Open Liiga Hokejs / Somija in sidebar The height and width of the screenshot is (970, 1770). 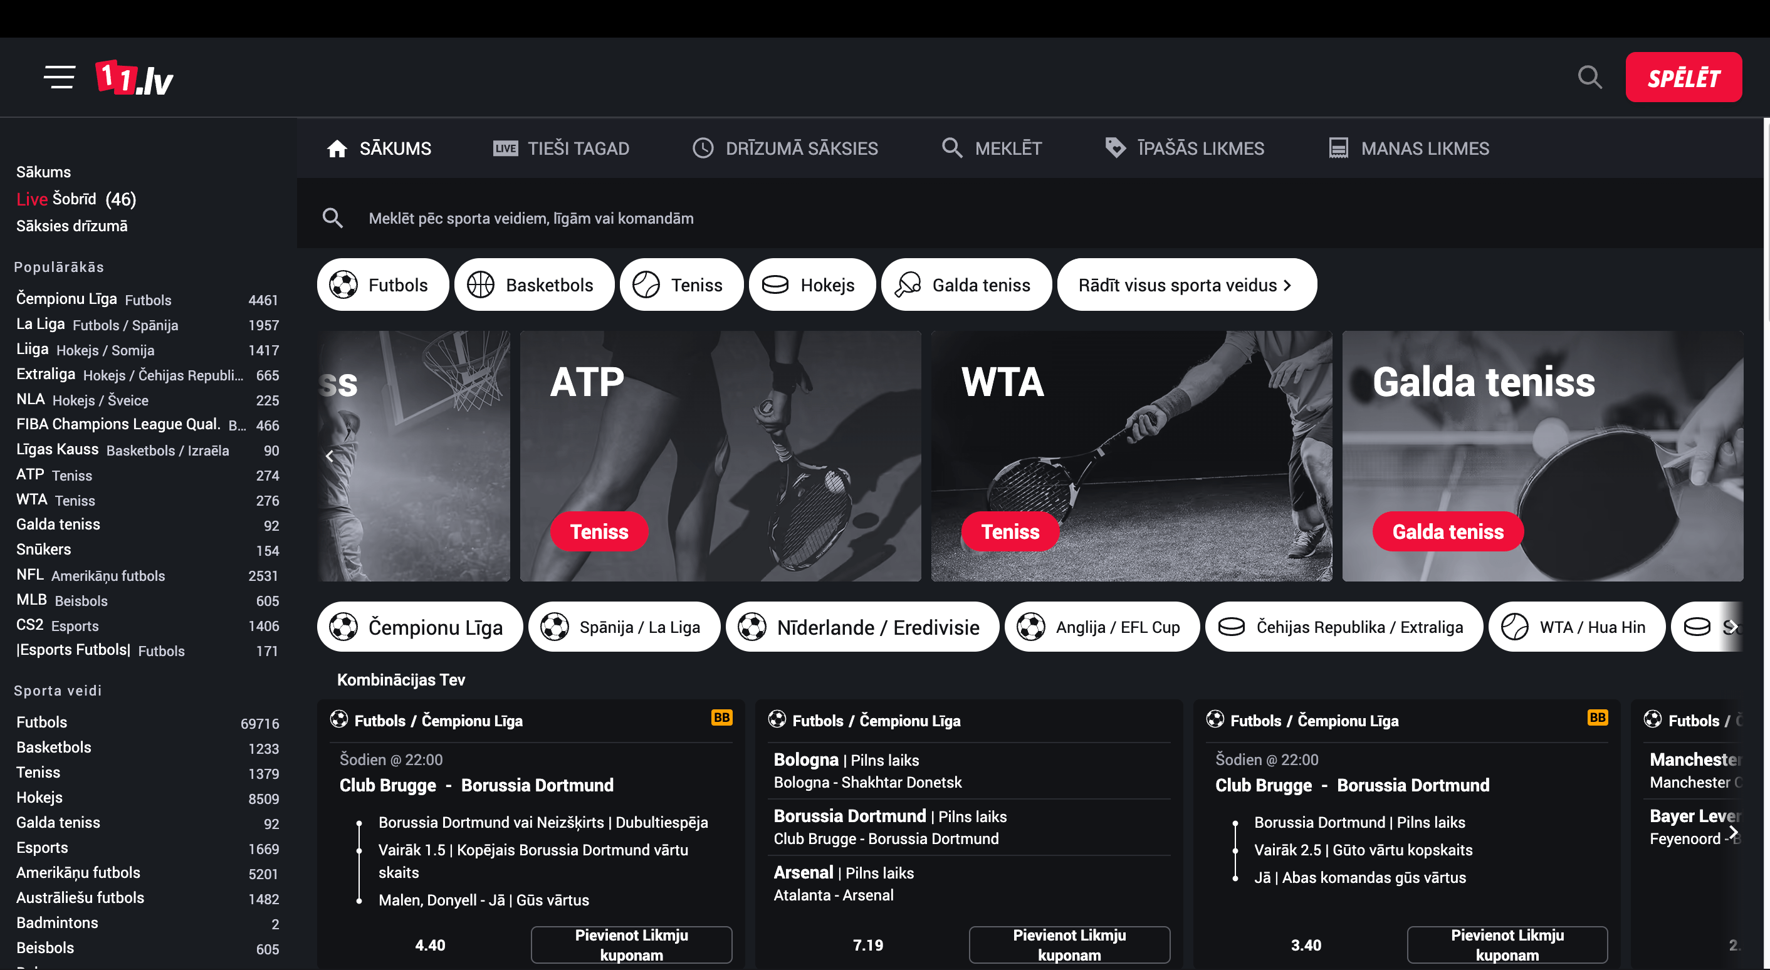pos(147,349)
